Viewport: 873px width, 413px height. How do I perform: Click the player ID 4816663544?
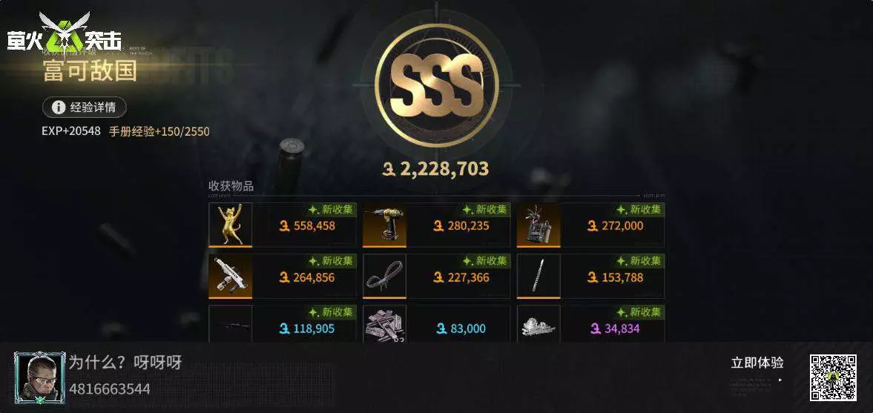110,389
